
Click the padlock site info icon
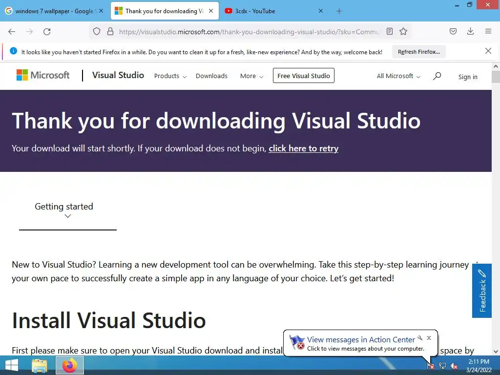110,31
